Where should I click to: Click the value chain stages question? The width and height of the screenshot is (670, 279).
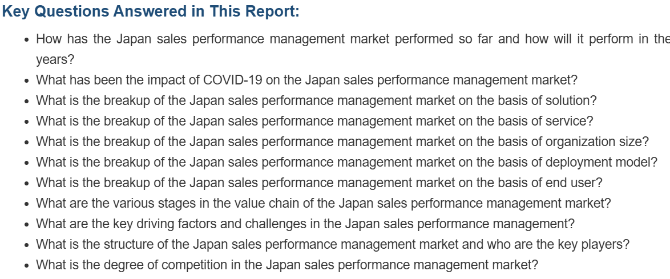point(323,203)
